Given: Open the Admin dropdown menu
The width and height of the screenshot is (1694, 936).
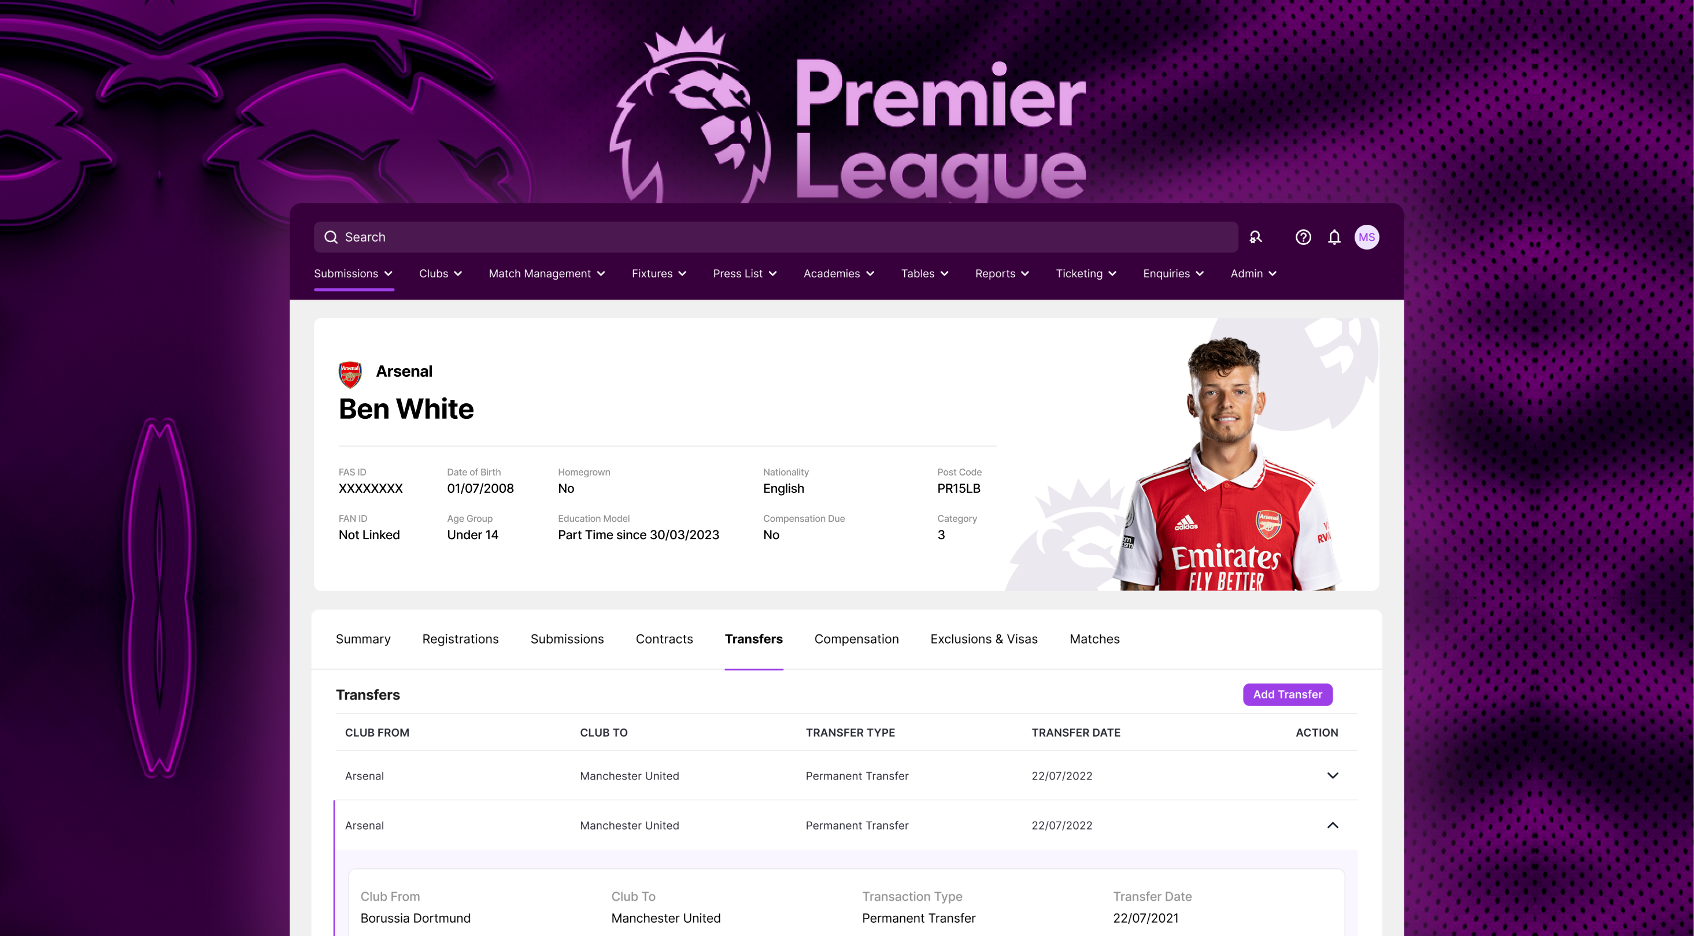Looking at the screenshot, I should (x=1253, y=273).
